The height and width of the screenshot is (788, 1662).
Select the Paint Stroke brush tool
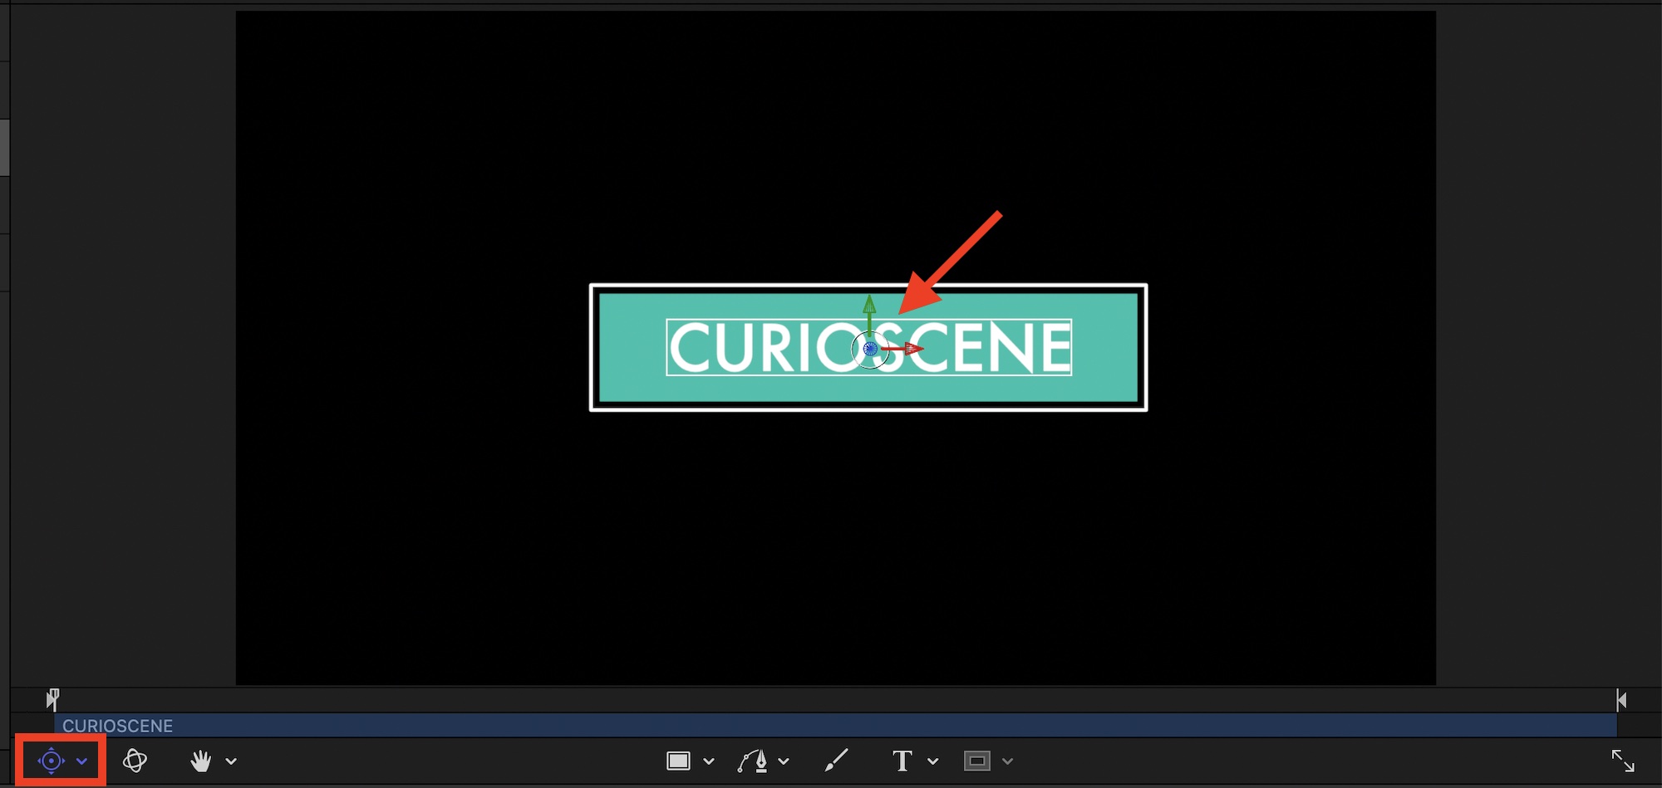(x=836, y=761)
